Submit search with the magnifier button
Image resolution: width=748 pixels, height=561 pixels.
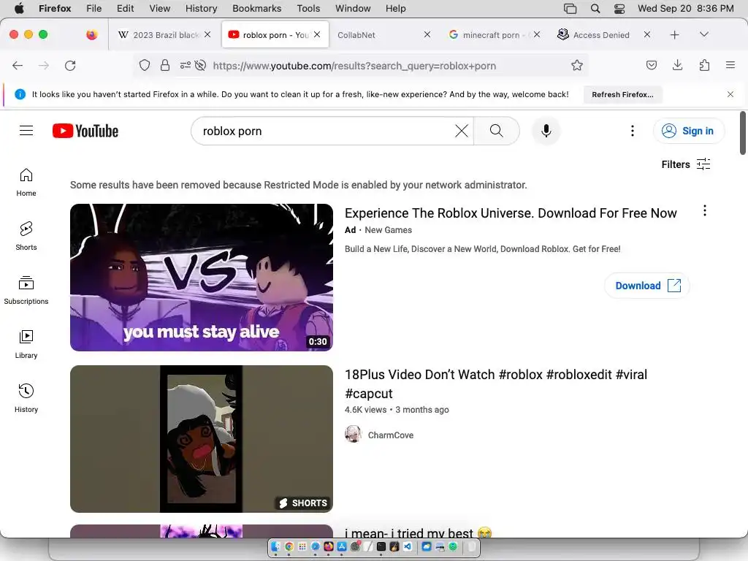496,131
